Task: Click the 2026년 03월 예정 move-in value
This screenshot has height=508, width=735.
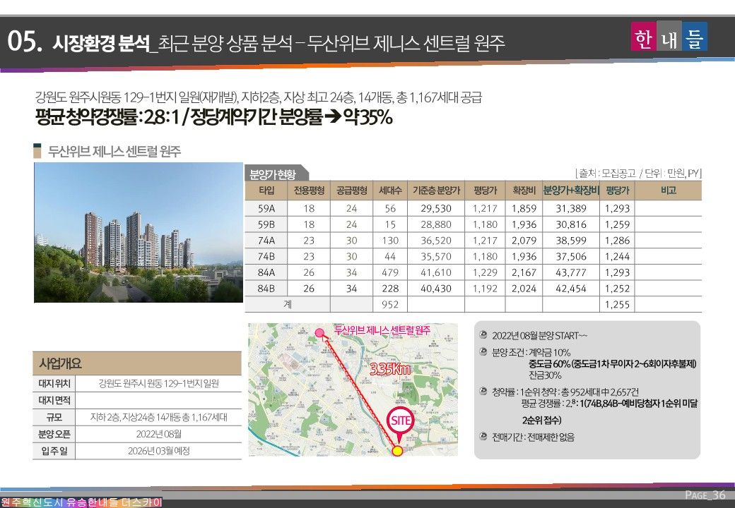Action: [158, 451]
